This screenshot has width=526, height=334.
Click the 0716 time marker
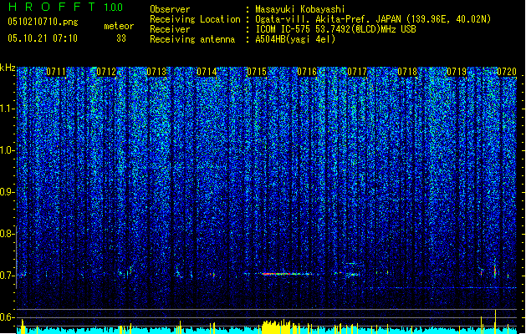click(307, 72)
